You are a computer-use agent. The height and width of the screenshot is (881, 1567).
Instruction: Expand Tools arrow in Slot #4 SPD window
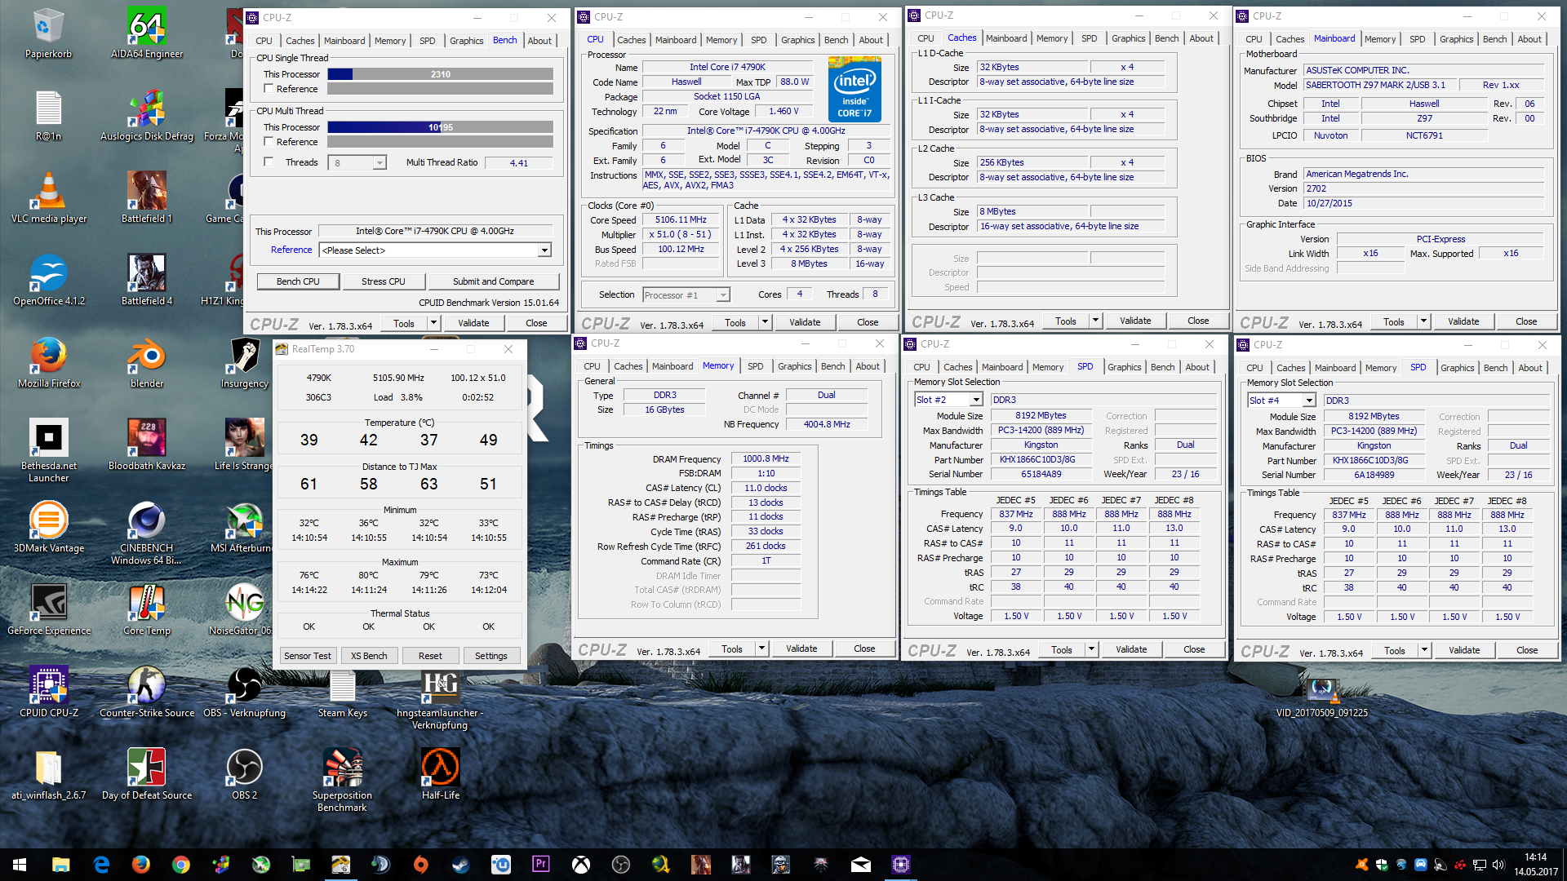click(1424, 650)
